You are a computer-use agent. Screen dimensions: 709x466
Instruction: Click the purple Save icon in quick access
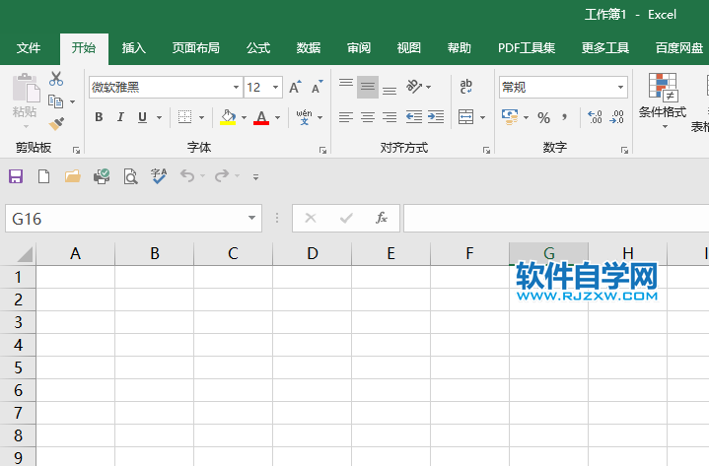16,176
